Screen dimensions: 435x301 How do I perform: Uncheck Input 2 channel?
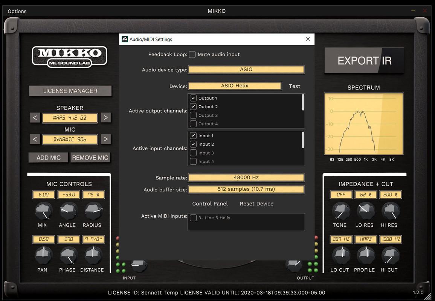pyautogui.click(x=193, y=144)
